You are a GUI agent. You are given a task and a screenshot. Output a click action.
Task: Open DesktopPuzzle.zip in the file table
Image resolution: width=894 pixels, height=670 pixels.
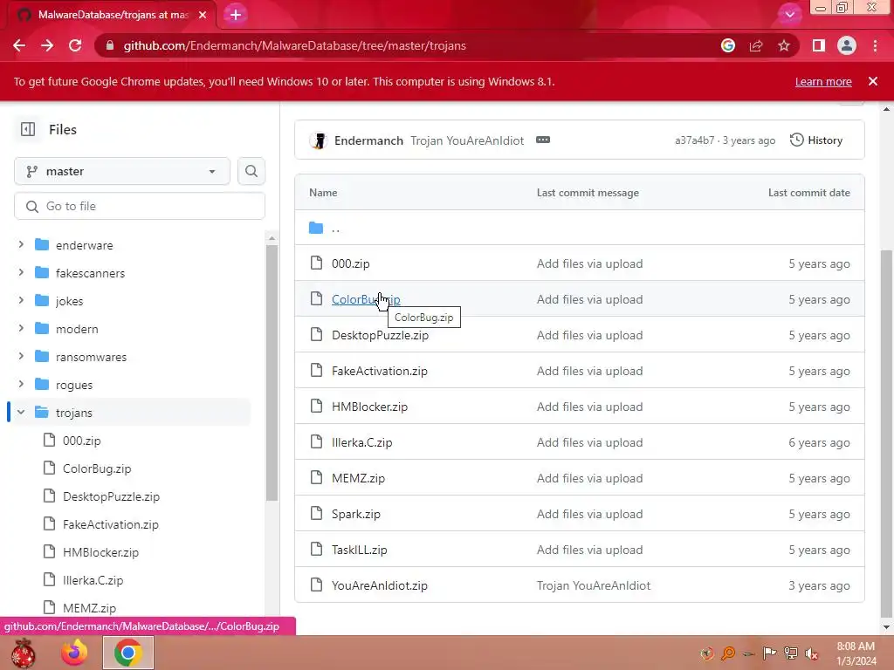[x=381, y=335]
